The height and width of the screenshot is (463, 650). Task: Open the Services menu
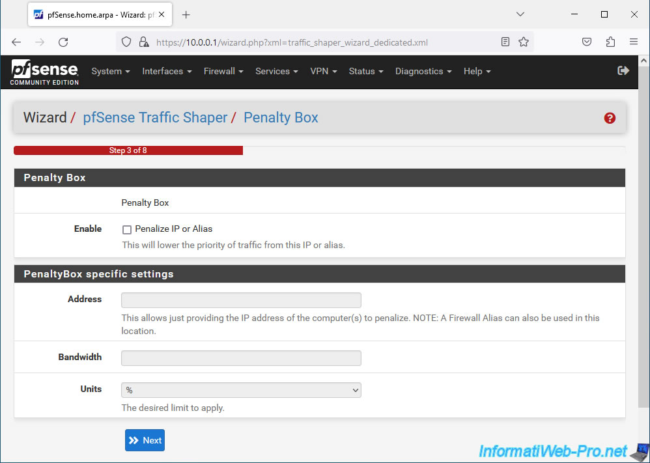[x=277, y=71]
